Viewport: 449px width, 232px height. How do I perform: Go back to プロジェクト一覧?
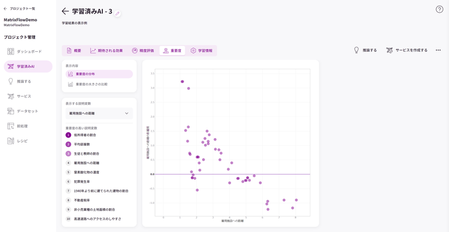19,8
